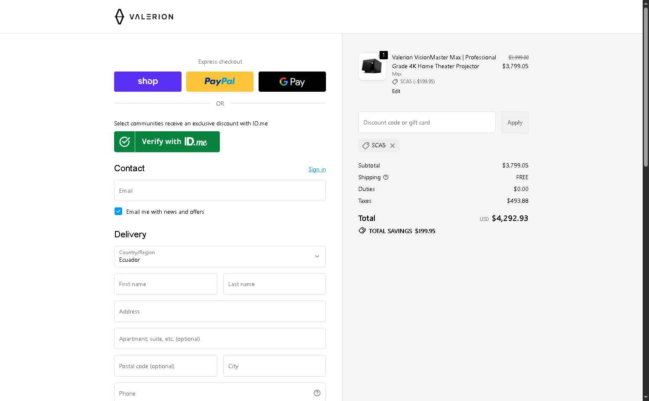This screenshot has height=401, width=649.
Task: Click the Shipping FREE value
Action: pyautogui.click(x=522, y=177)
